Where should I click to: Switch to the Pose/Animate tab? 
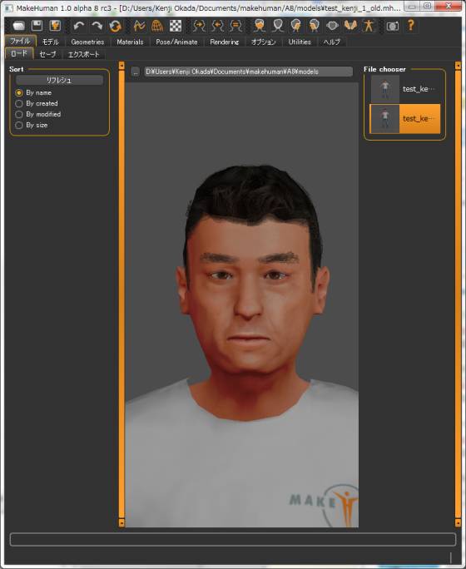(x=176, y=42)
